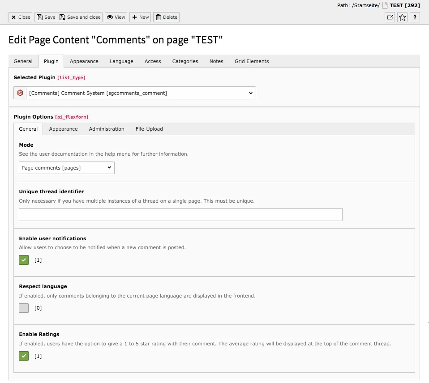Open help via the question mark icon
This screenshot has height=383, width=429.
(x=414, y=17)
